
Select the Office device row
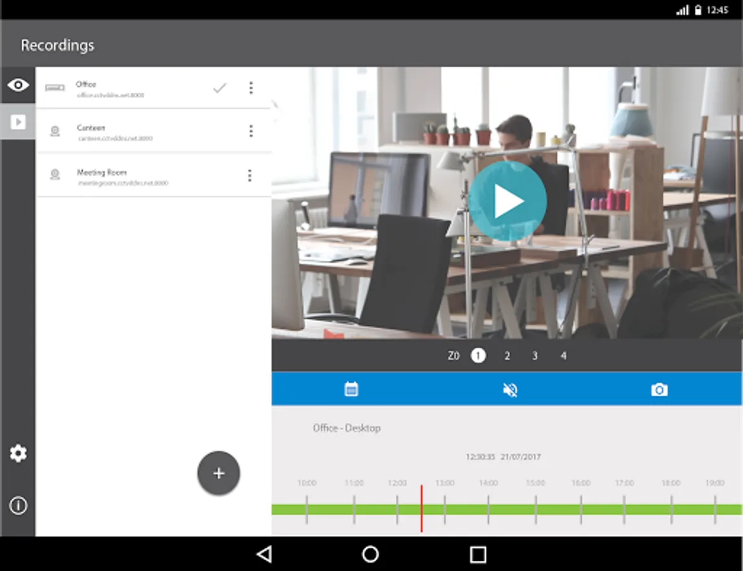pos(154,88)
